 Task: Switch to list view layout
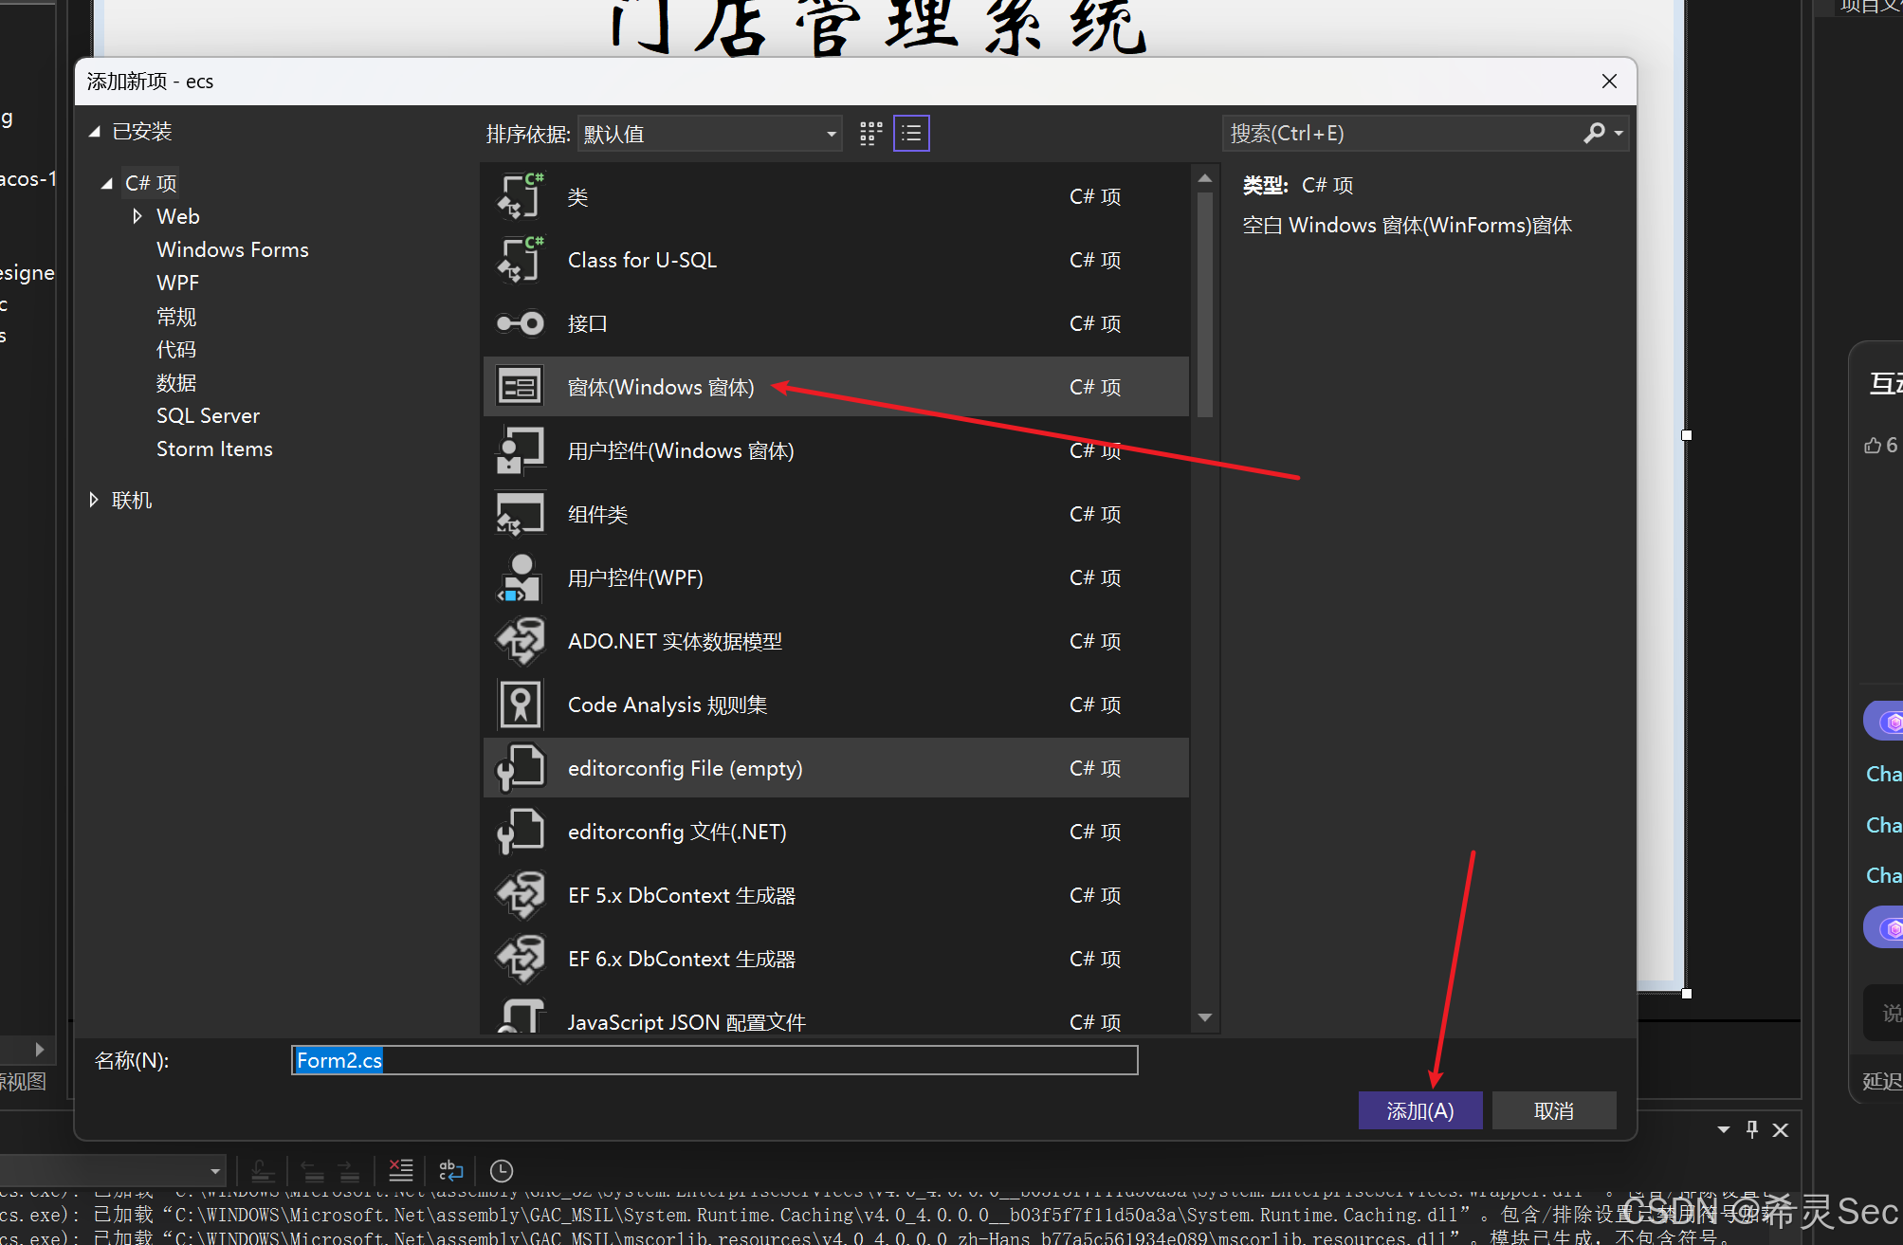pyautogui.click(x=911, y=134)
